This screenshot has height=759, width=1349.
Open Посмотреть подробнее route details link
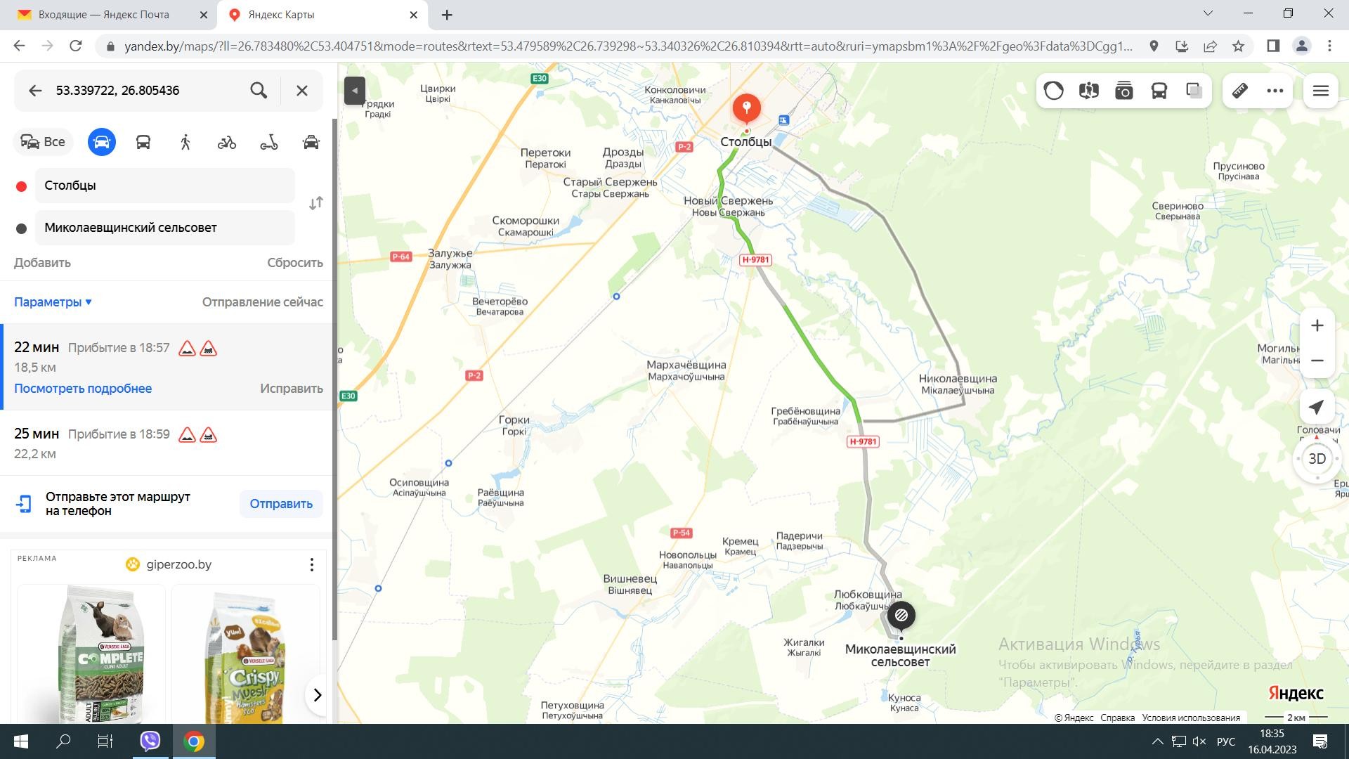point(83,389)
